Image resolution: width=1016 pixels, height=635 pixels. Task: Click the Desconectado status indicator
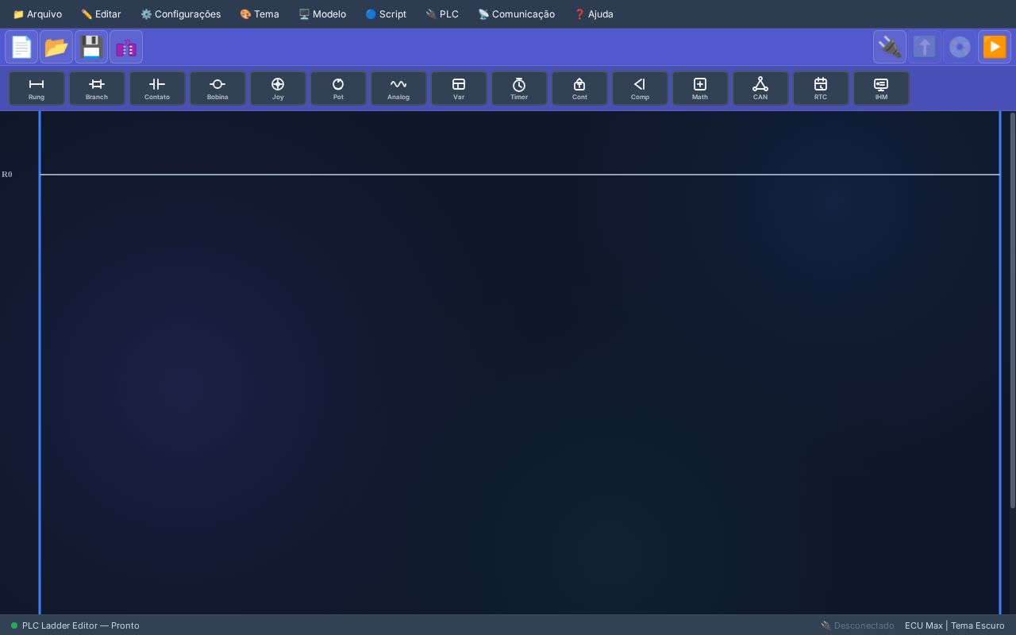point(857,625)
